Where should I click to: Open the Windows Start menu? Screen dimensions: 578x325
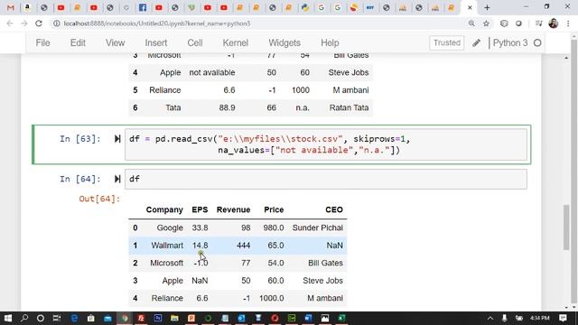(8, 318)
